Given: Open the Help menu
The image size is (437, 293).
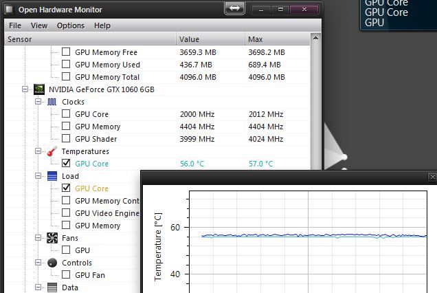Looking at the screenshot, I should point(102,25).
